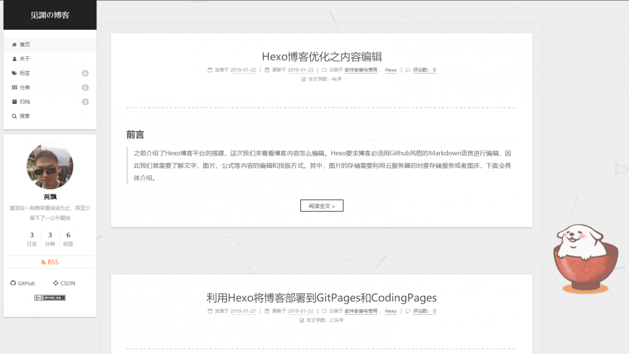Click the update date 2019-01-23
This screenshot has height=354, width=629.
point(300,70)
